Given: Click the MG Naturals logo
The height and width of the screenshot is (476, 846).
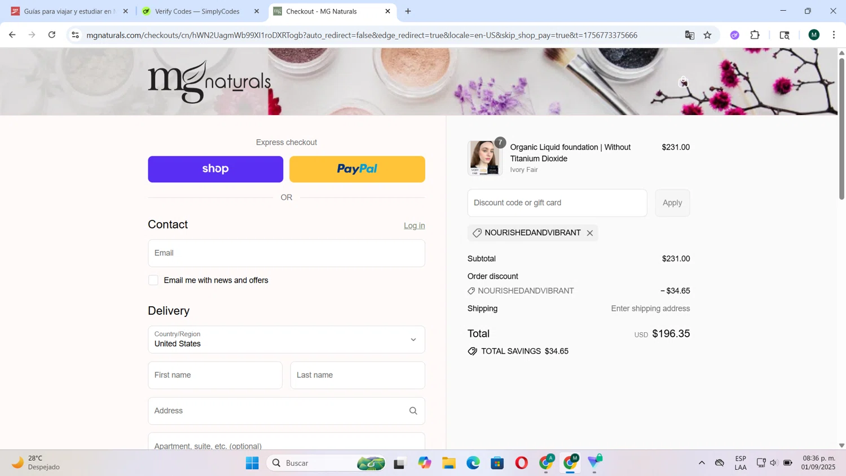Looking at the screenshot, I should [209, 82].
